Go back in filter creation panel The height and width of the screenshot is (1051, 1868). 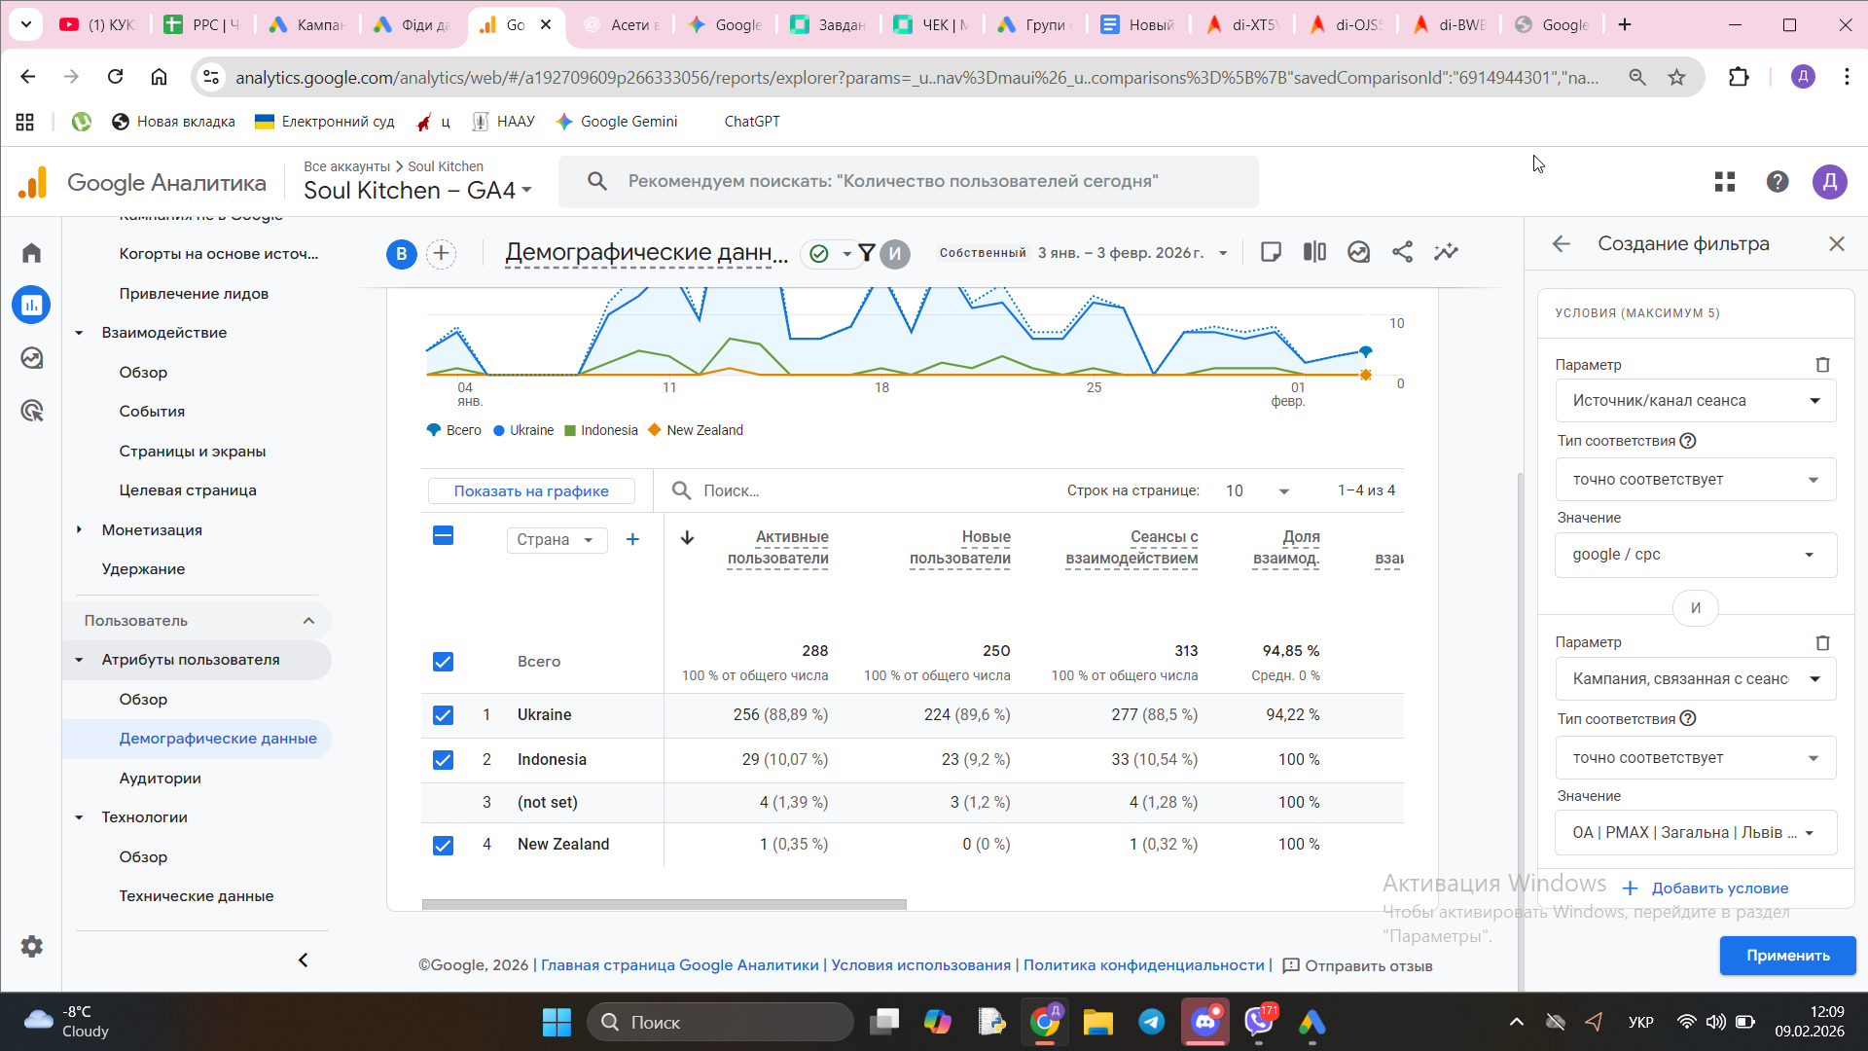point(1562,244)
